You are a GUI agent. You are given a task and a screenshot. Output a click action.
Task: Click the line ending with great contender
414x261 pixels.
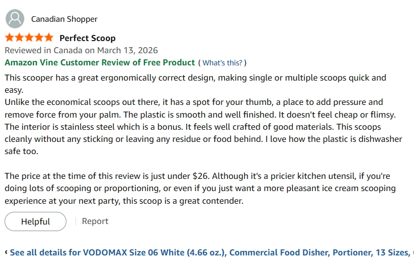coord(124,201)
